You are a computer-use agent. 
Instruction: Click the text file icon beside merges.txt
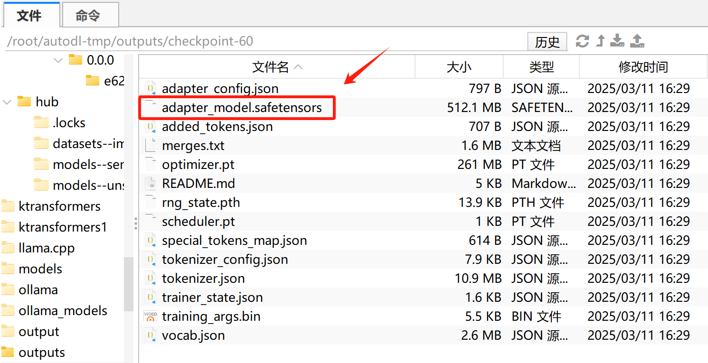coord(150,145)
